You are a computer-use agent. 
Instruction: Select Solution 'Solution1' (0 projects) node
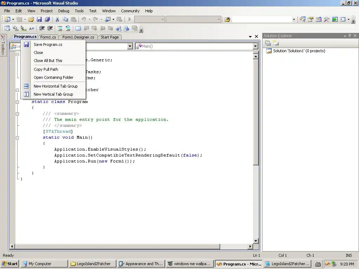[x=299, y=51]
